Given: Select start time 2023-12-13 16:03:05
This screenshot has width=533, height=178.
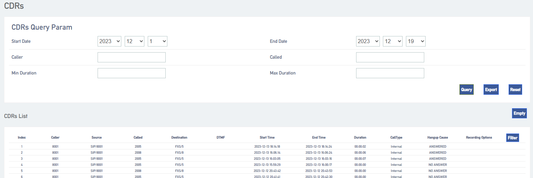Looking at the screenshot, I should click(x=267, y=159).
